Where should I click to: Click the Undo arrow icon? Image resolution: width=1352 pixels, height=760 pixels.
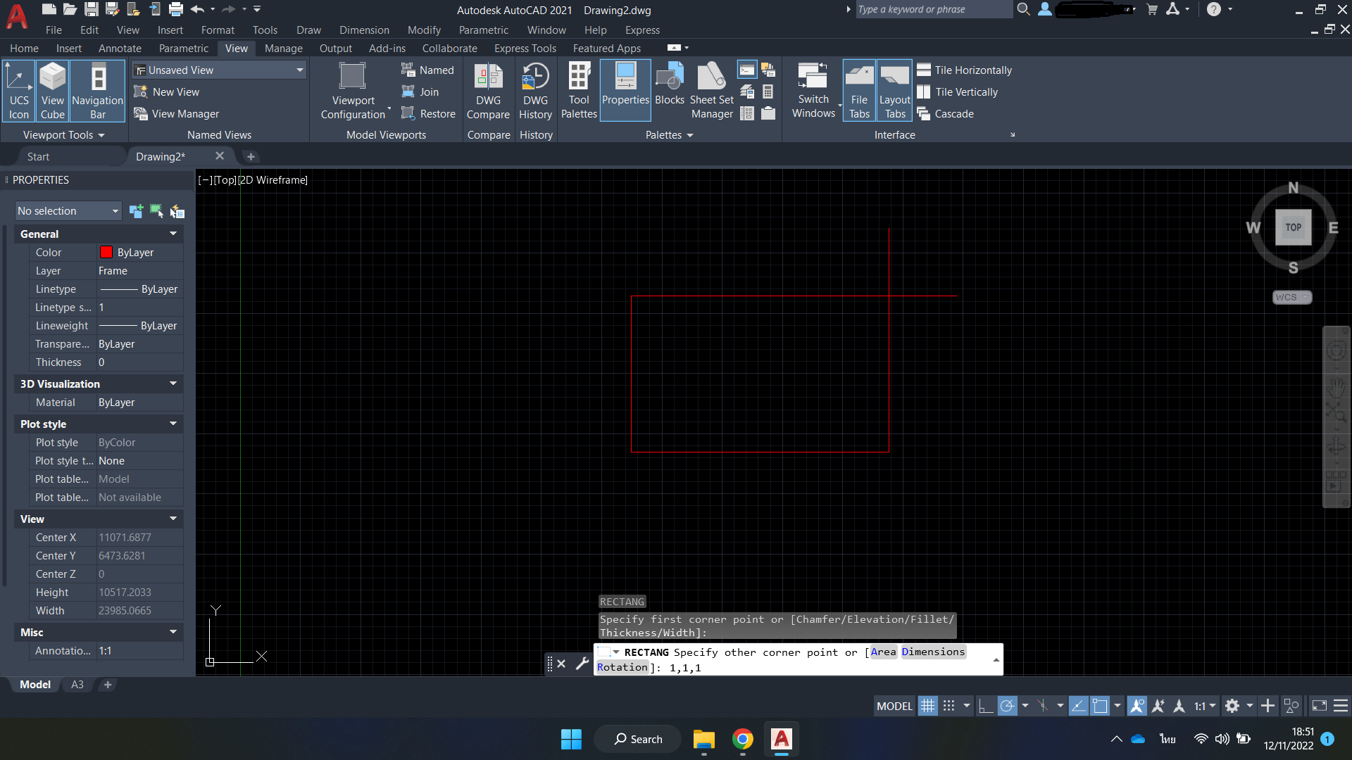tap(197, 9)
